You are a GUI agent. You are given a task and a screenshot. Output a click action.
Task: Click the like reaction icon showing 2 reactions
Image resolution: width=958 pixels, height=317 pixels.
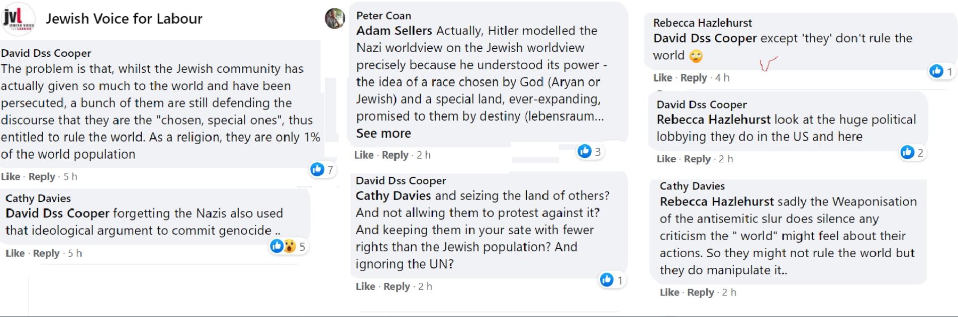point(907,152)
